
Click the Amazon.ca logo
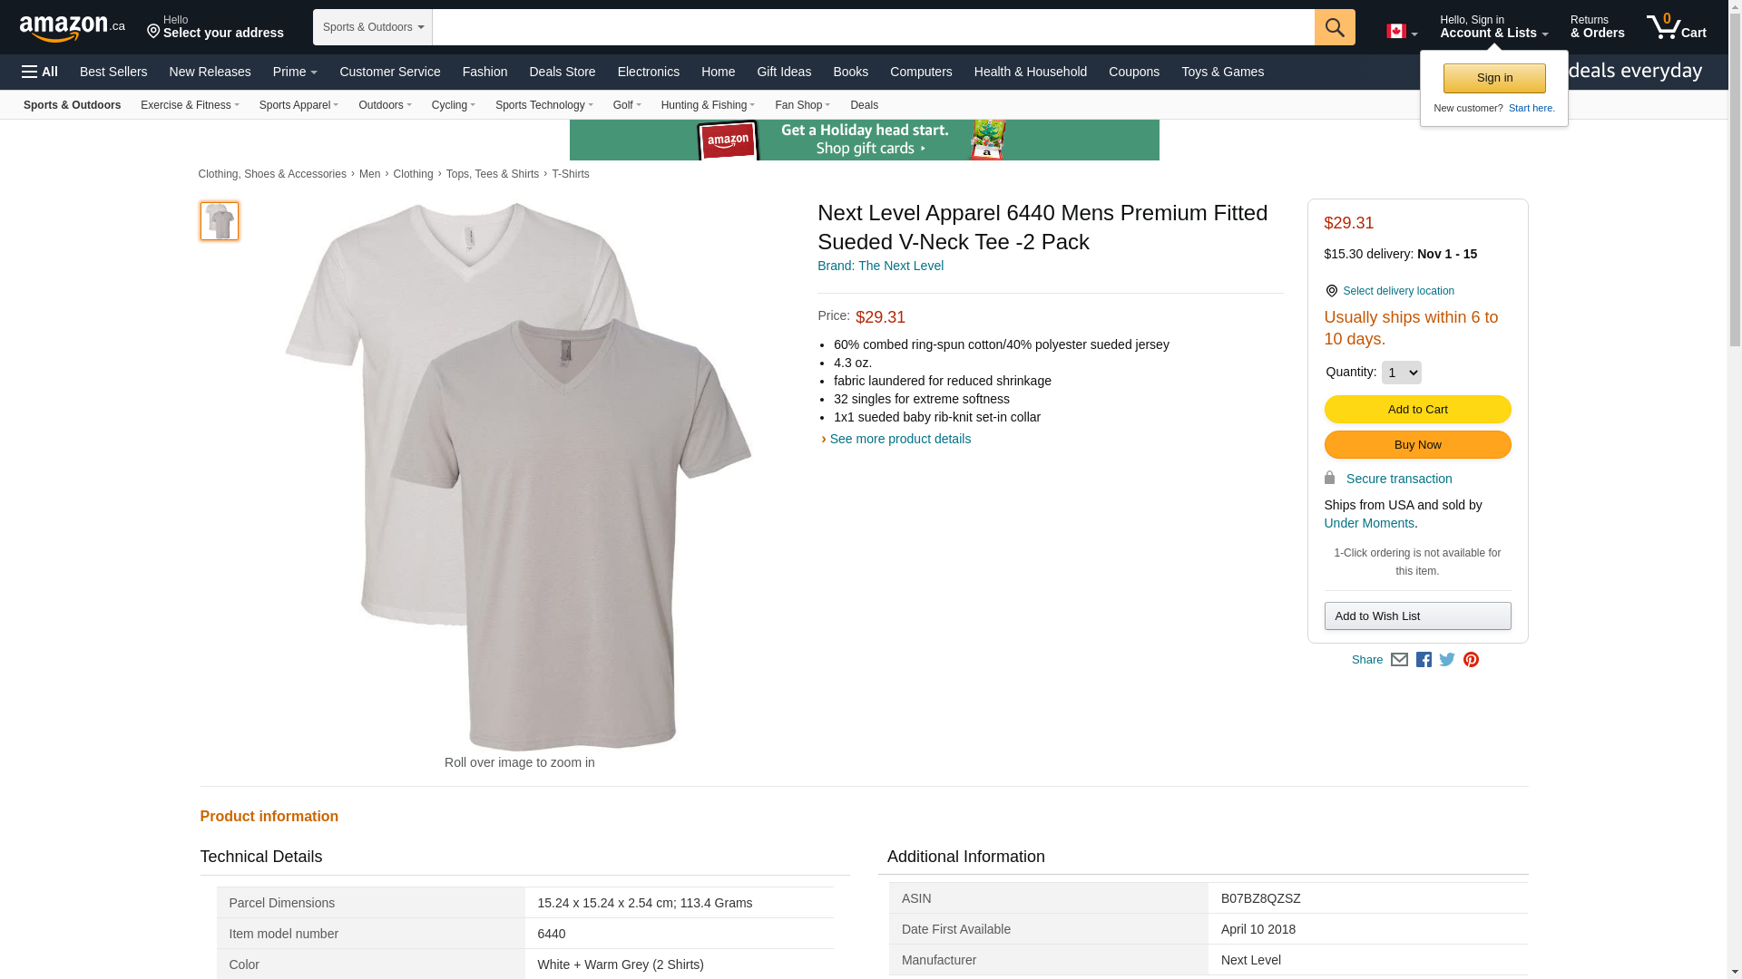[72, 28]
